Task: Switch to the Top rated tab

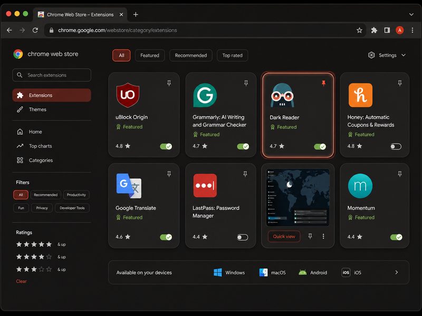Action: [x=232, y=55]
